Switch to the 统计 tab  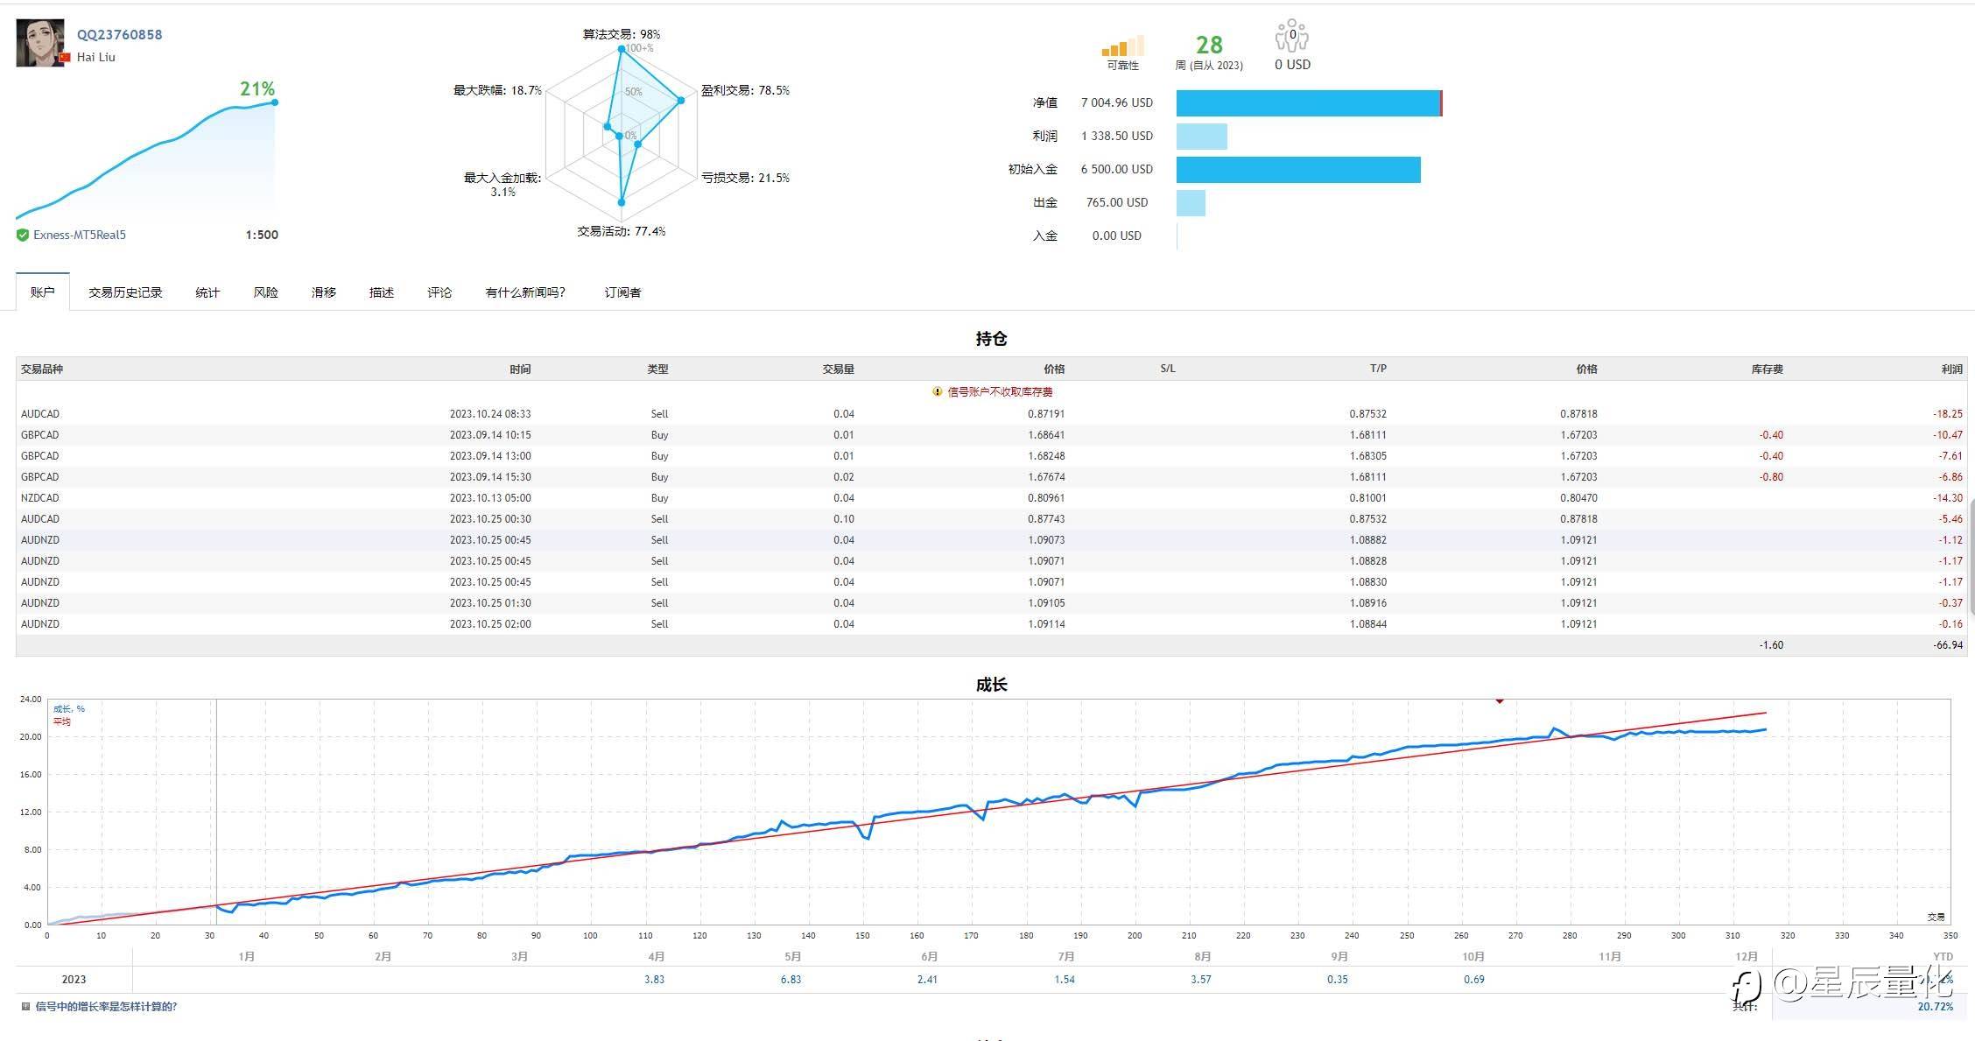tap(207, 292)
